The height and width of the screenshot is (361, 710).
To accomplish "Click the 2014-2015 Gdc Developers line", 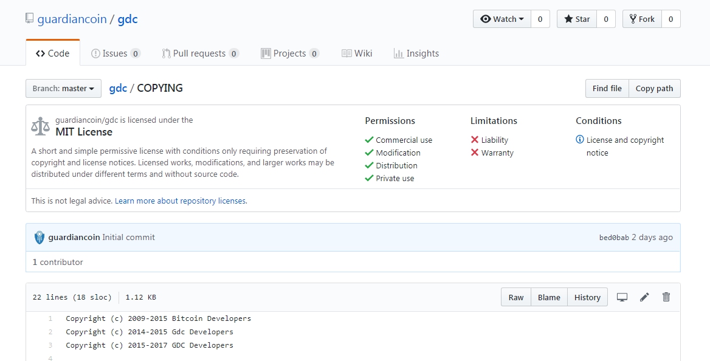I will click(150, 332).
